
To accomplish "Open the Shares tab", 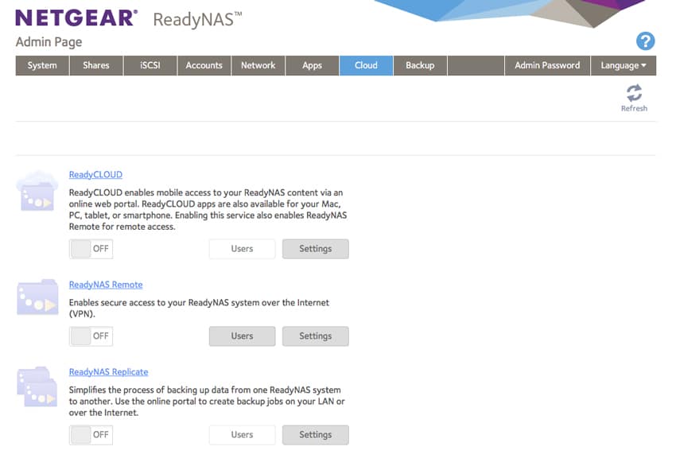I will (96, 65).
